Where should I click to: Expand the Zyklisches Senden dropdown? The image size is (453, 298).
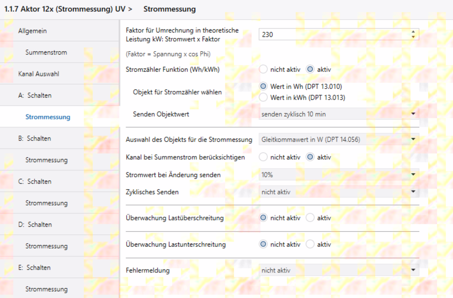[x=339, y=192]
